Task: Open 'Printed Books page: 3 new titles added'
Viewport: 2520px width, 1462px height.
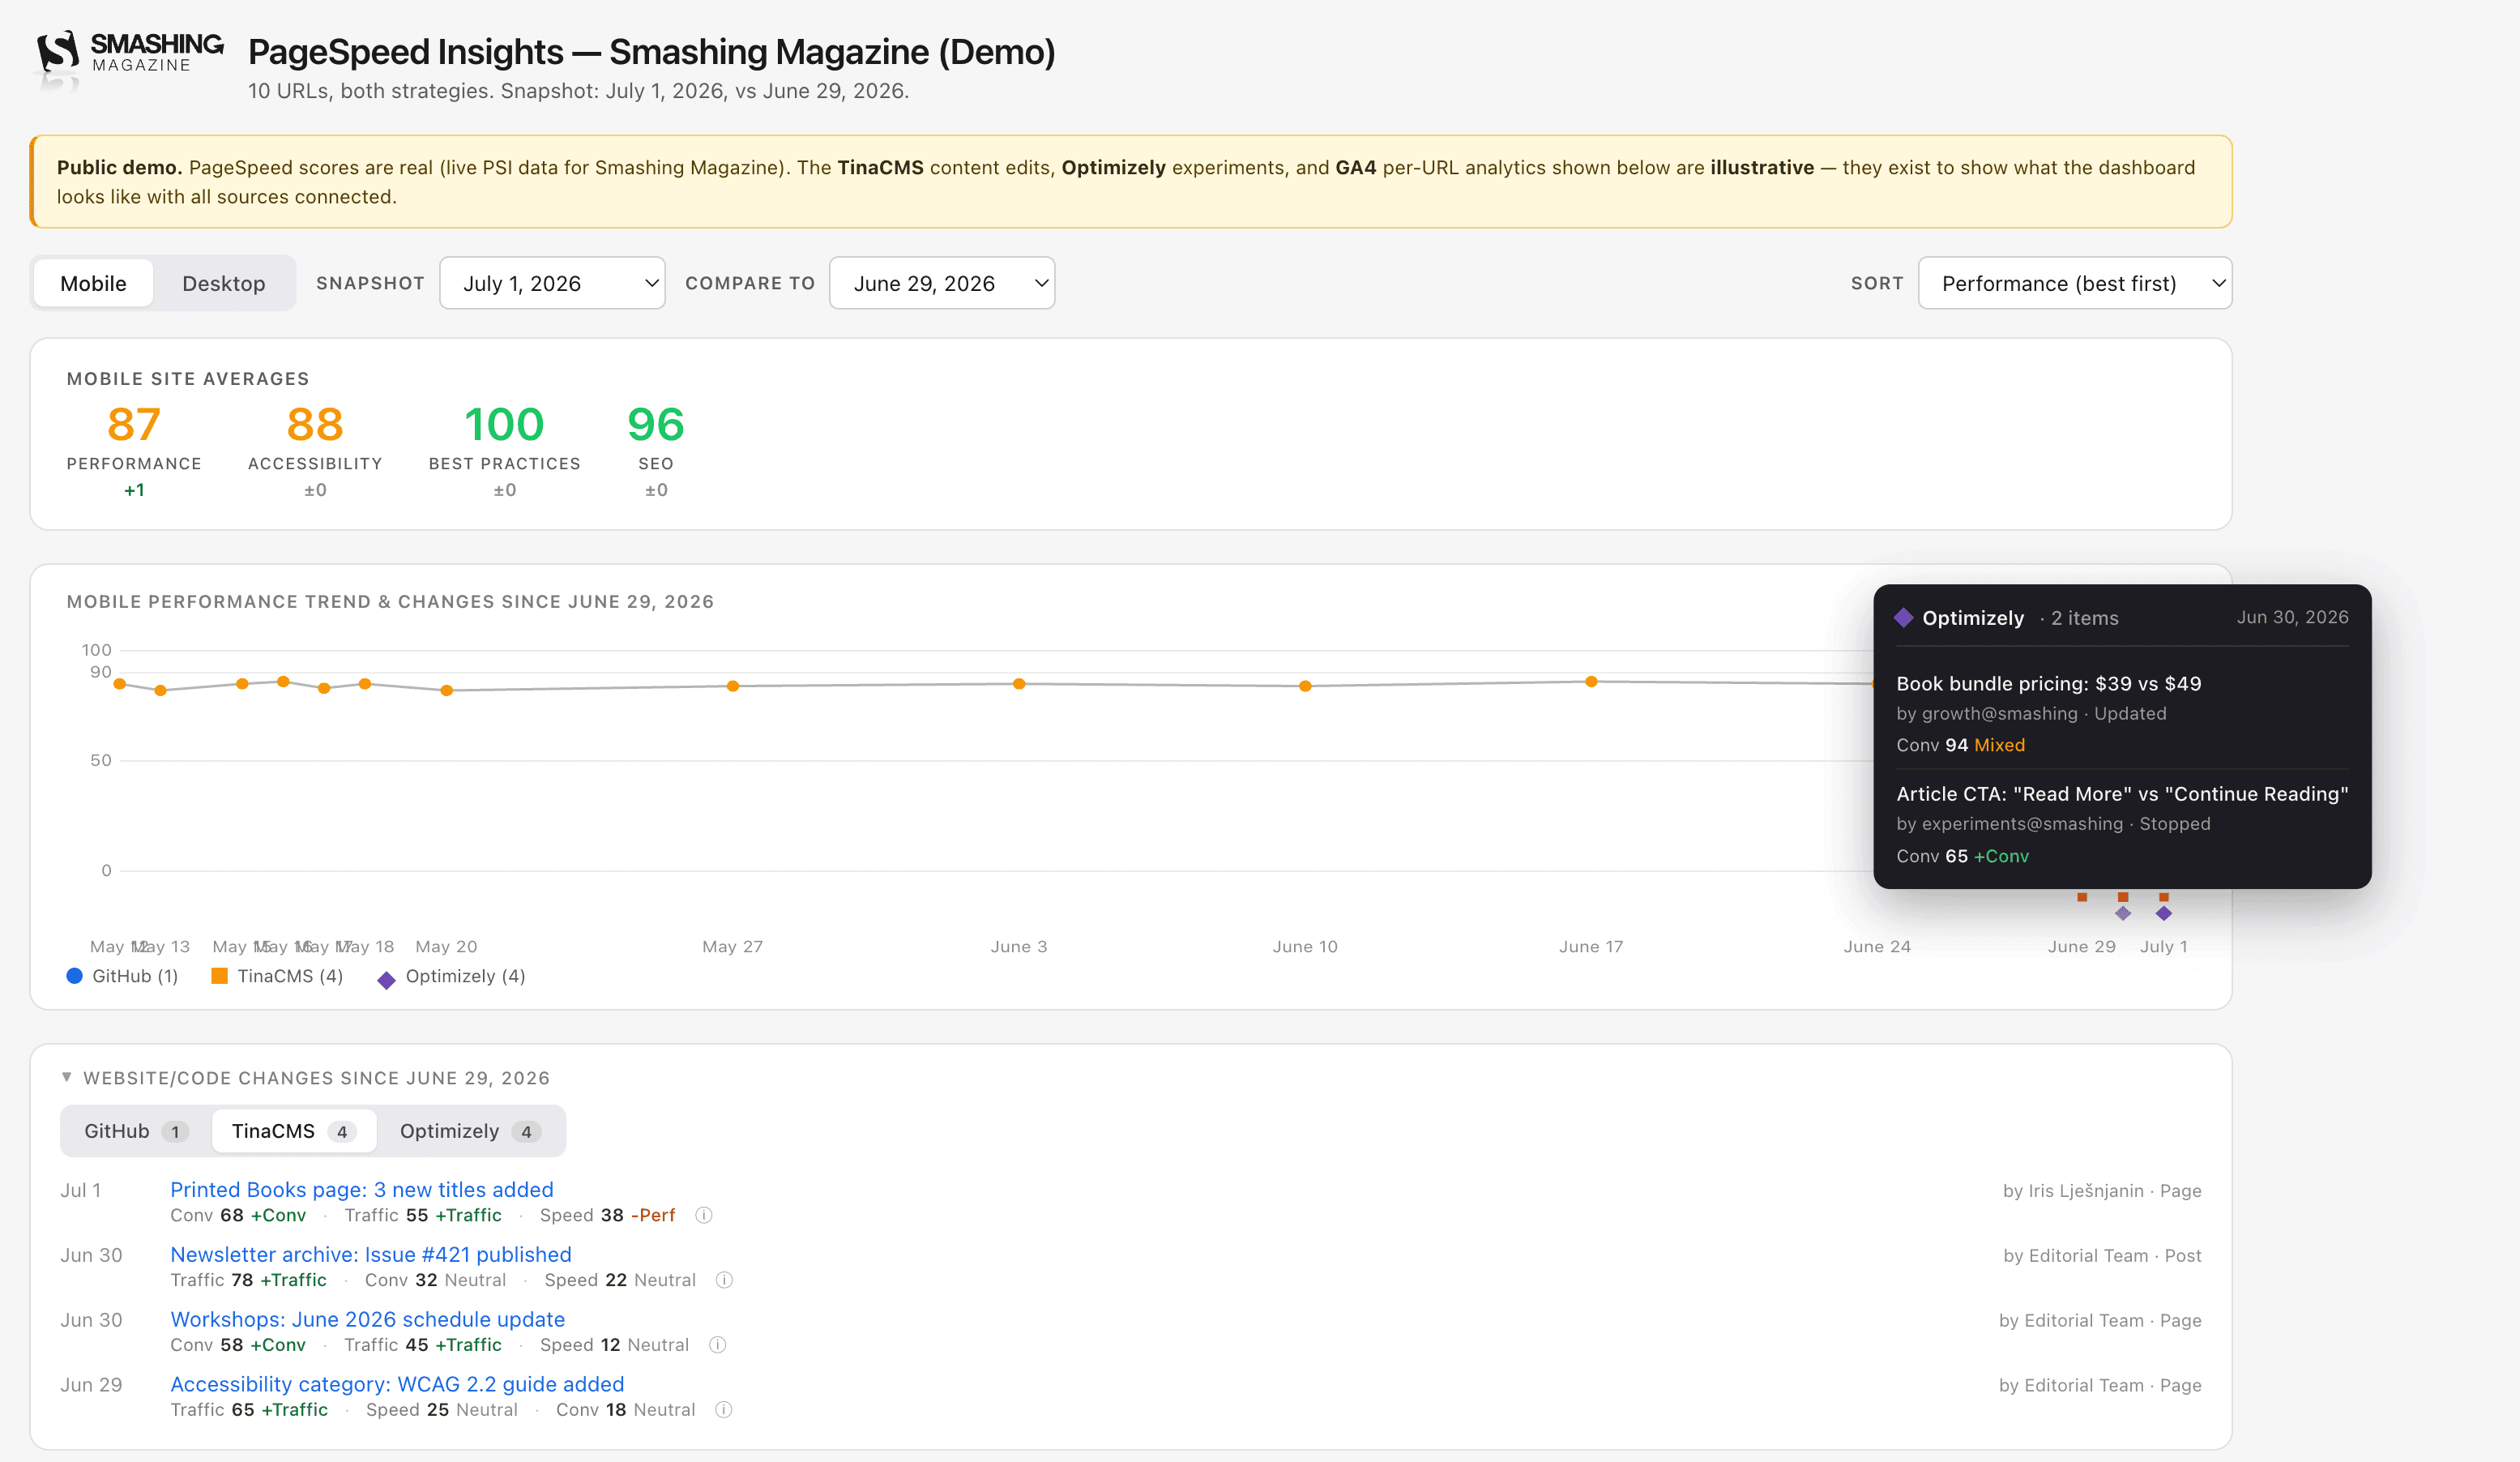Action: [x=362, y=1190]
